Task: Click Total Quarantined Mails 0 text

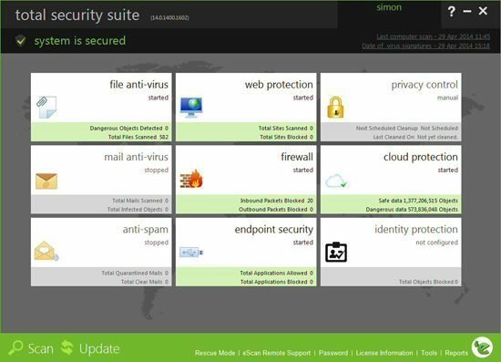Action: point(135,274)
